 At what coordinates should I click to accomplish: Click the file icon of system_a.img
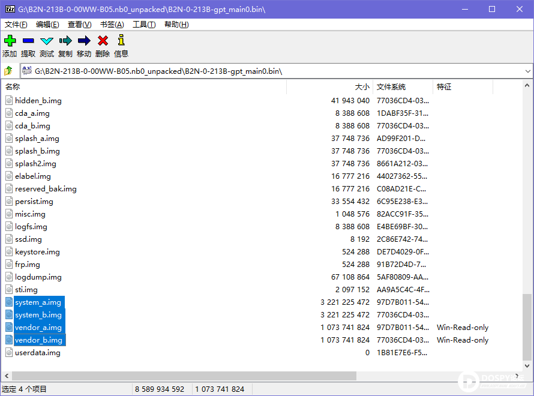(9, 302)
